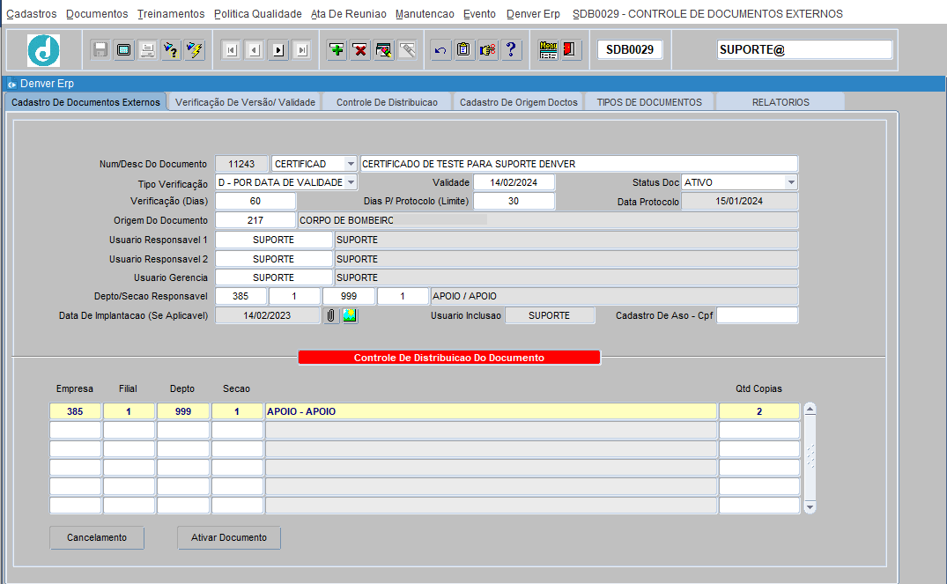Open the Documentos menu
Screen dimensions: 947x584
97,14
